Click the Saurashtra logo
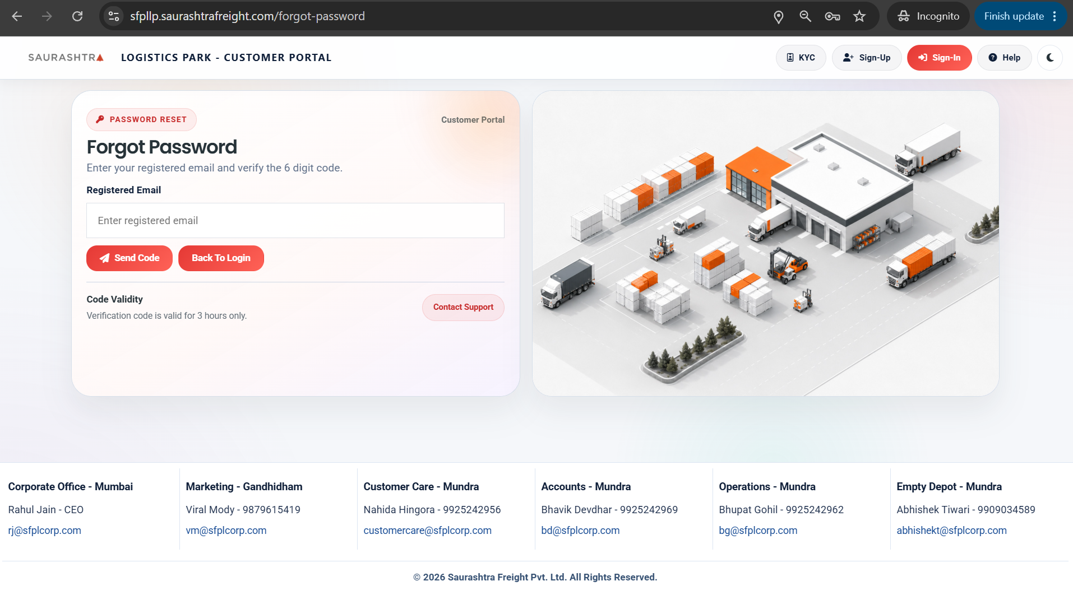This screenshot has height=595, width=1073. [x=66, y=58]
